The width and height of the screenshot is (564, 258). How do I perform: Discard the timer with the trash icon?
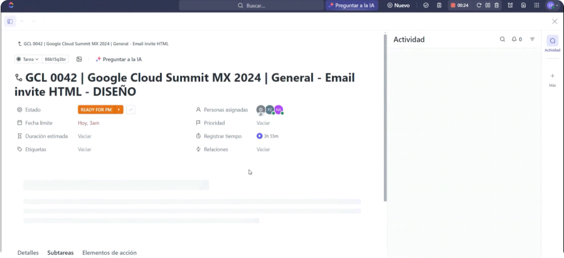[x=496, y=6]
